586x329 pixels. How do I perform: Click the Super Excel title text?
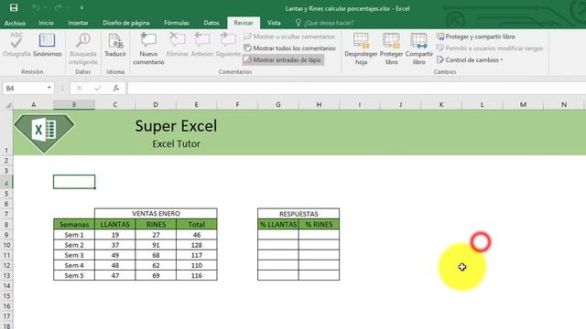(176, 126)
